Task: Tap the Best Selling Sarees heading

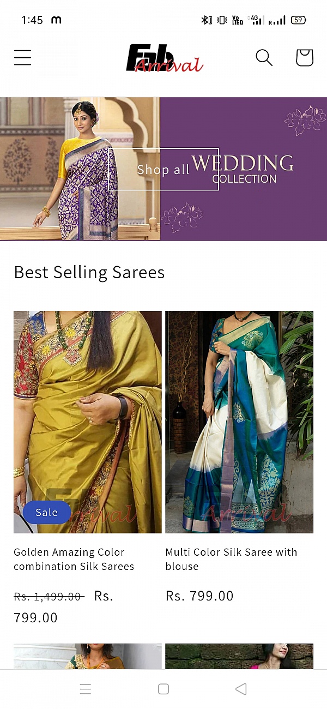Action: (x=89, y=272)
